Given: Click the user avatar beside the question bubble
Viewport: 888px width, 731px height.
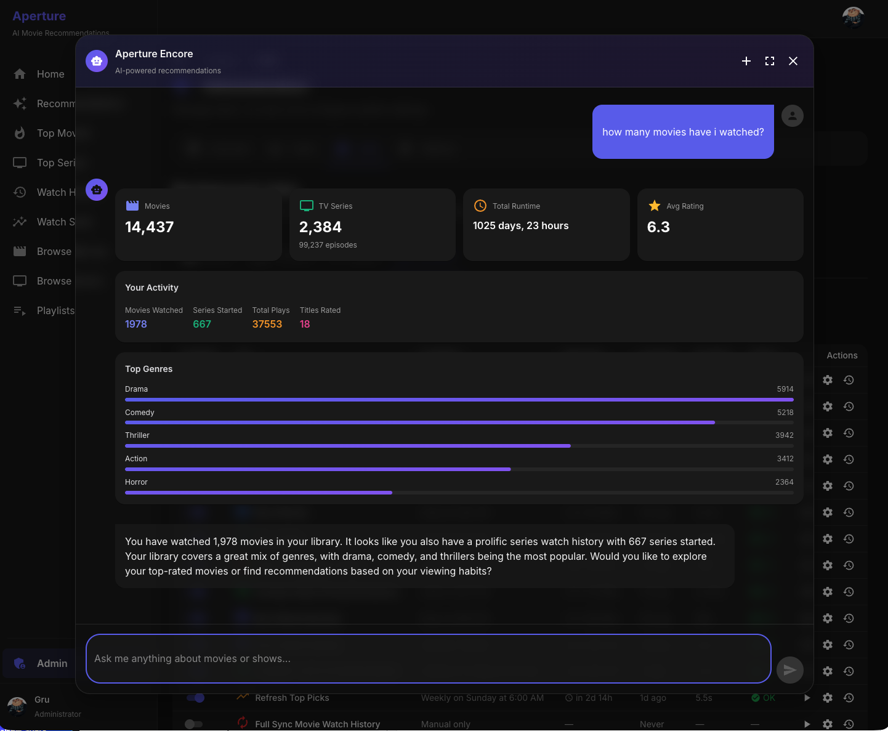Looking at the screenshot, I should pos(793,116).
